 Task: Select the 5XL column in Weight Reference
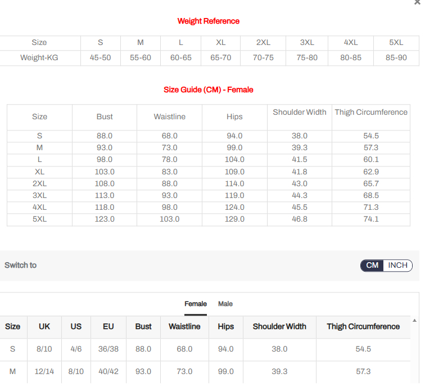[396, 42]
